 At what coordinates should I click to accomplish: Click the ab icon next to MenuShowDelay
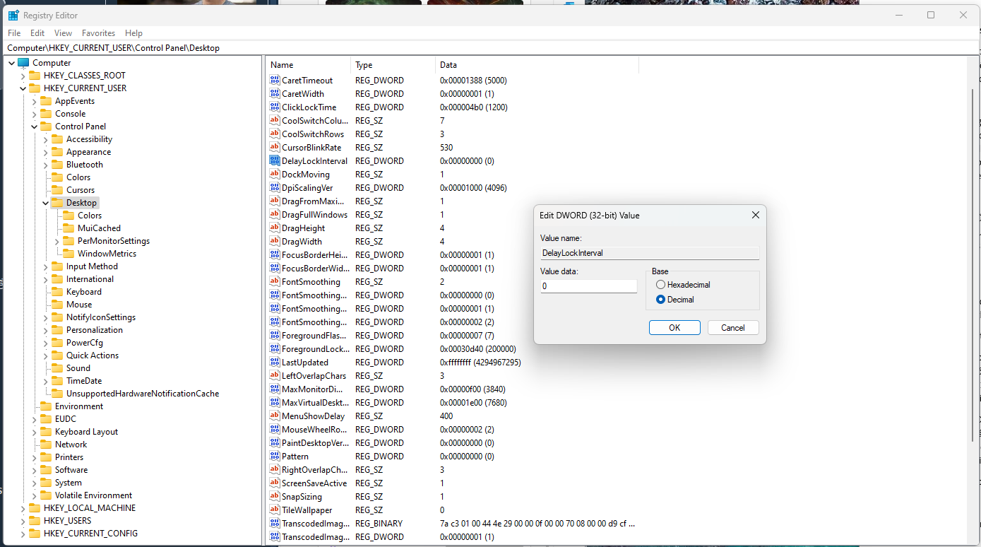coord(275,416)
